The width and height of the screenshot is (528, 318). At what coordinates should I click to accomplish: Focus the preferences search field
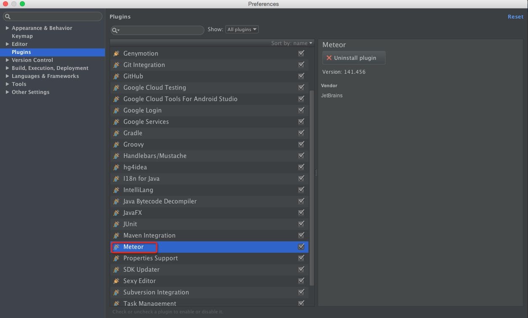53,16
